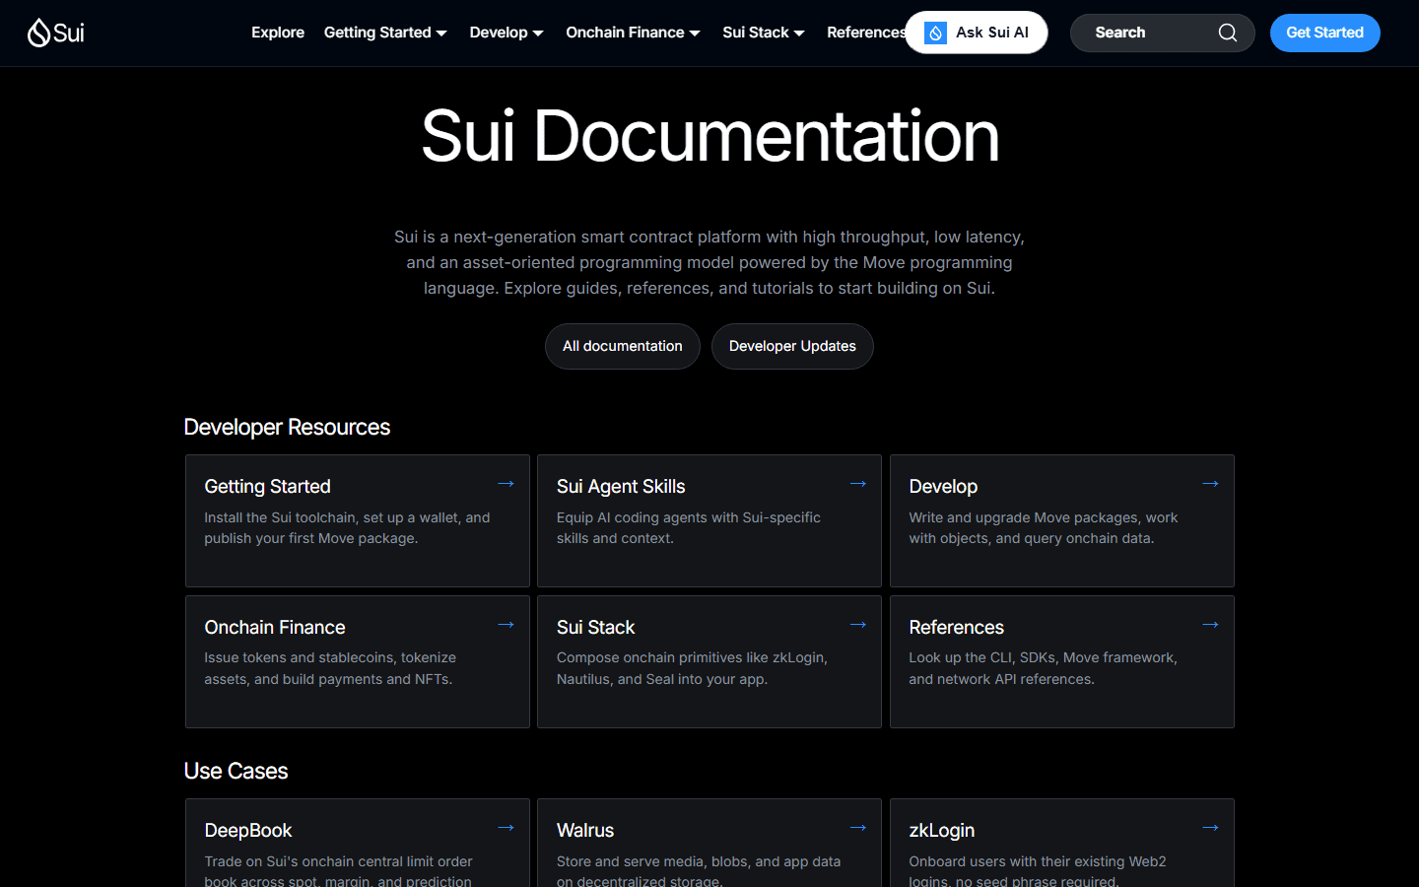The image size is (1419, 887).
Task: Open the Walrus use case card
Action: tap(709, 843)
